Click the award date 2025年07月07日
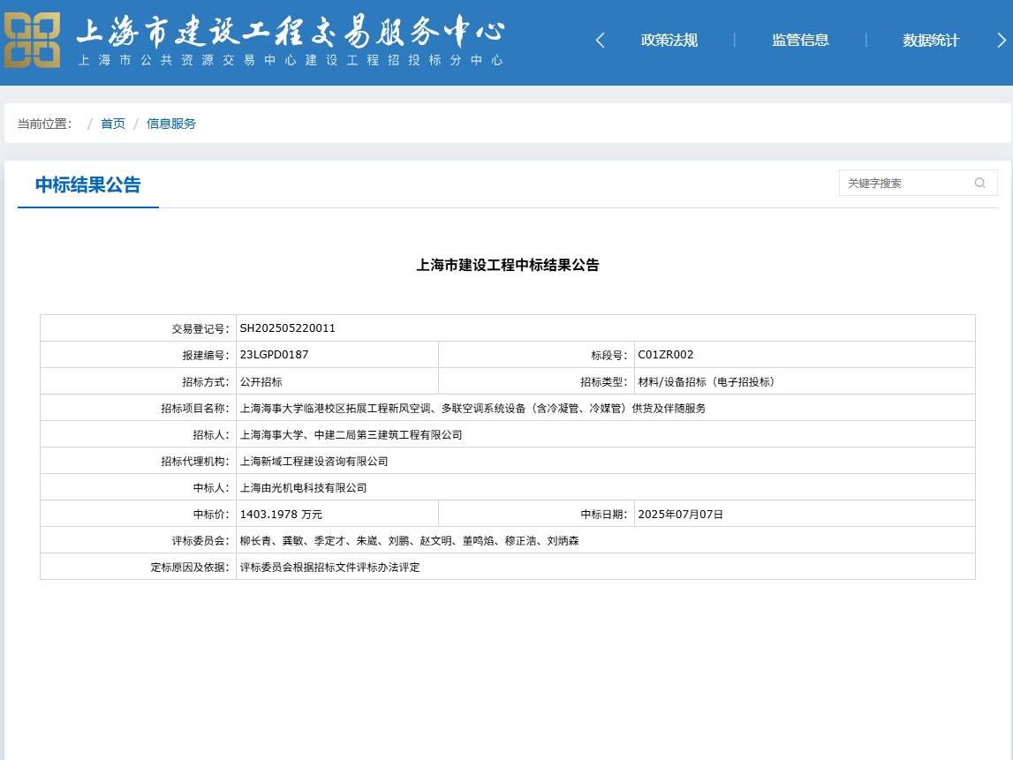 680,514
